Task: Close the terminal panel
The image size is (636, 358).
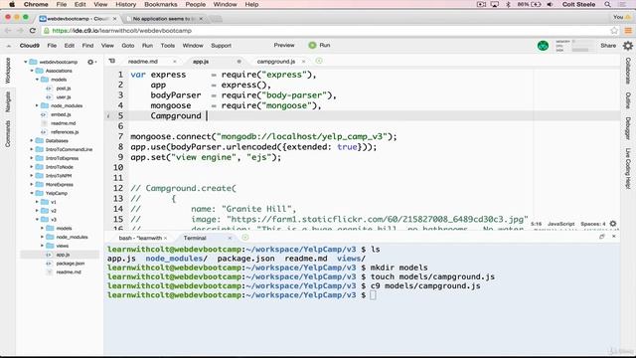Action: point(614,237)
